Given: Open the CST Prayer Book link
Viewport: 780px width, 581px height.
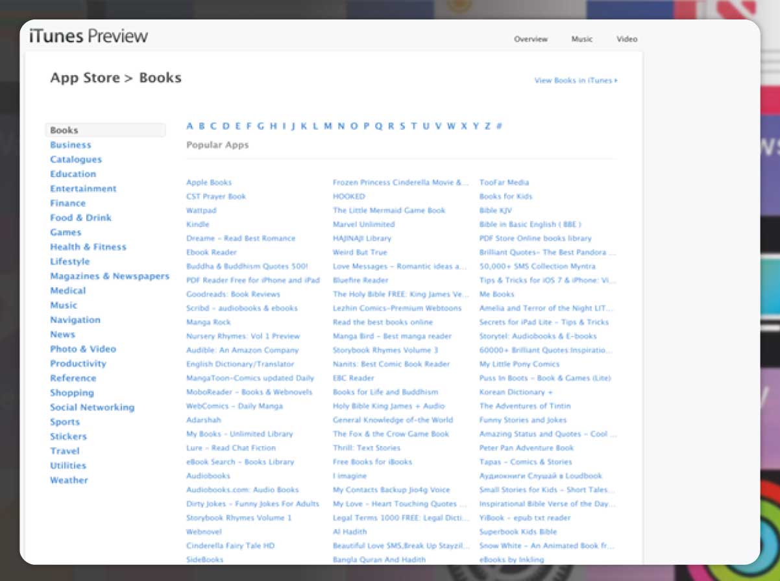Looking at the screenshot, I should [216, 196].
